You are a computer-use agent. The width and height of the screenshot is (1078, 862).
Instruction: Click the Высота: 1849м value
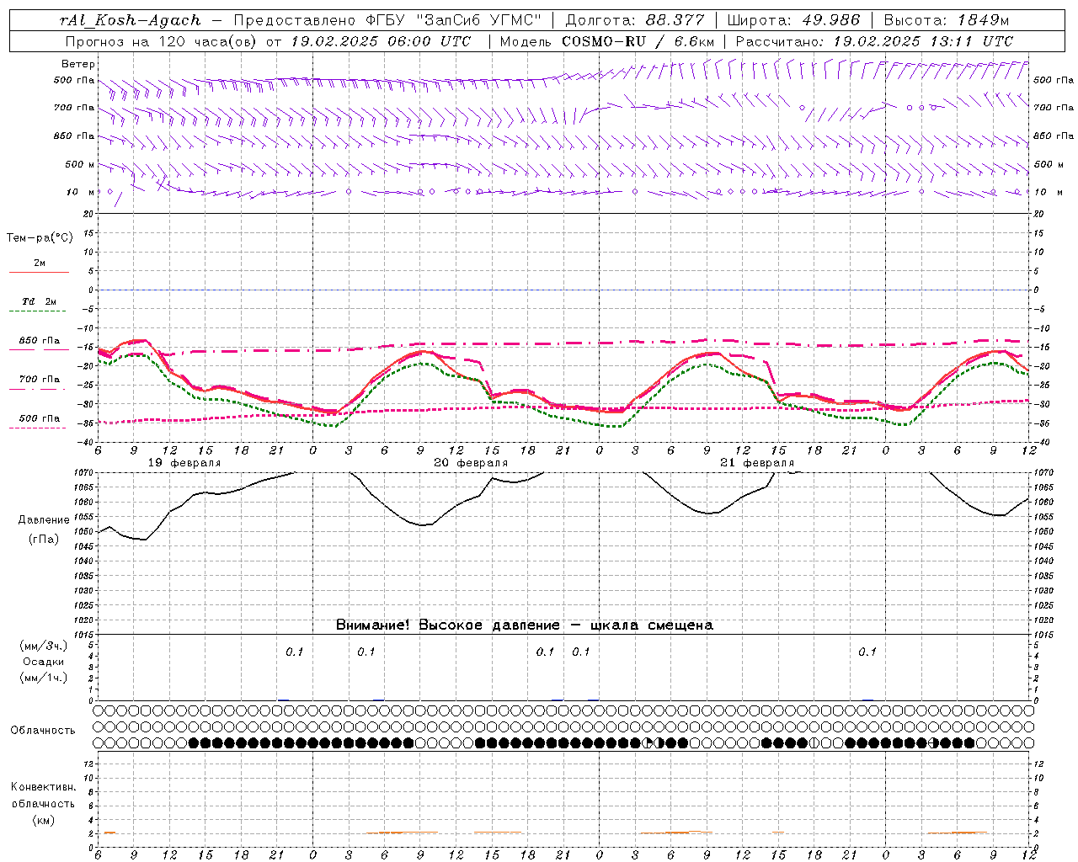click(947, 20)
